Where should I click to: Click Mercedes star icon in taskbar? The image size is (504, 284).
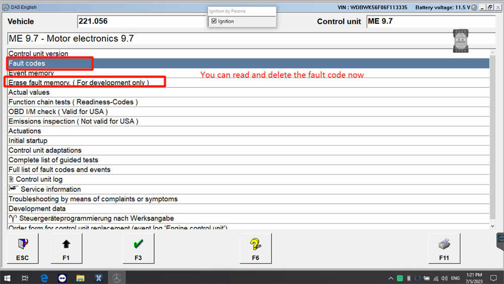[x=116, y=278]
